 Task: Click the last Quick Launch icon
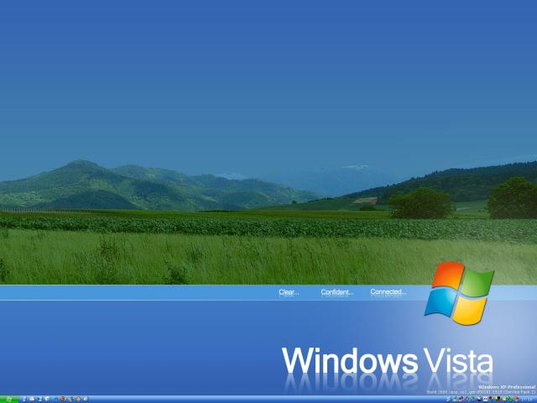click(86, 399)
